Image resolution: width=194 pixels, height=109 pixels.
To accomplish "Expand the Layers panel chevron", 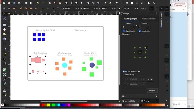I will (x=138, y=101).
